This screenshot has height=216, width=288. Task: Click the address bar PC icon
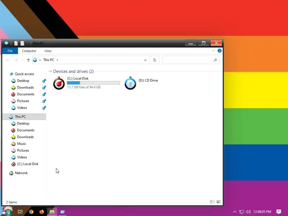(35, 60)
